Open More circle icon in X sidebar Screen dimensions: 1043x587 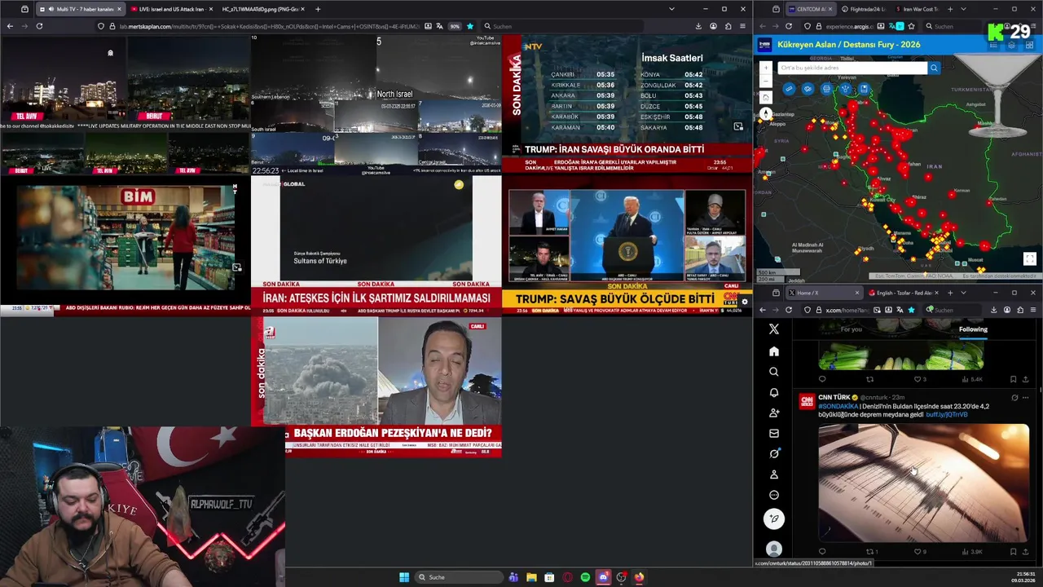point(774,495)
